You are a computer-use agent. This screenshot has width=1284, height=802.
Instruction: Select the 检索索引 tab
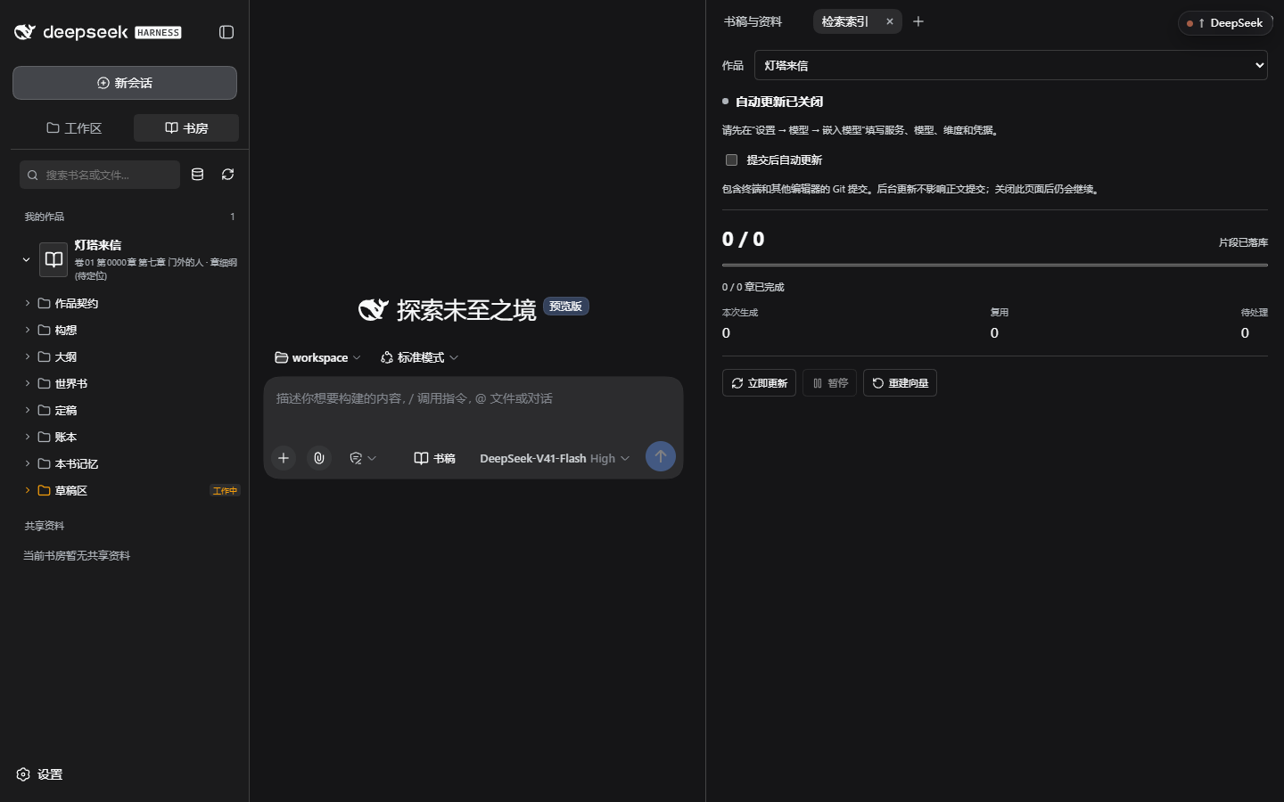pyautogui.click(x=845, y=21)
